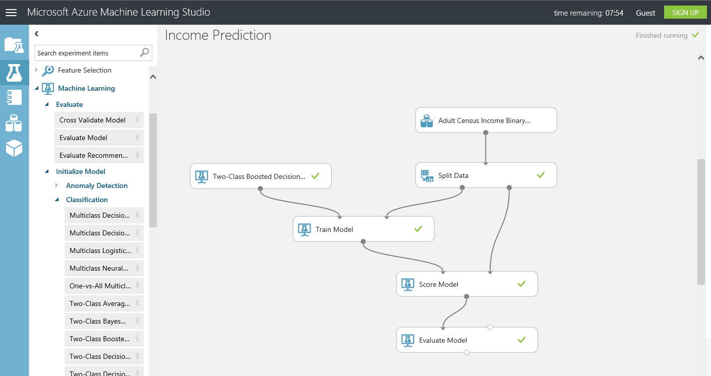Expand the Anomaly Detection group
This screenshot has width=711, height=376.
pyautogui.click(x=57, y=185)
